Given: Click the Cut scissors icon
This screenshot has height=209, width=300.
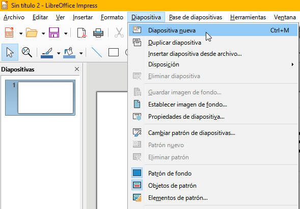Looking at the screenshot, I should point(119,32).
